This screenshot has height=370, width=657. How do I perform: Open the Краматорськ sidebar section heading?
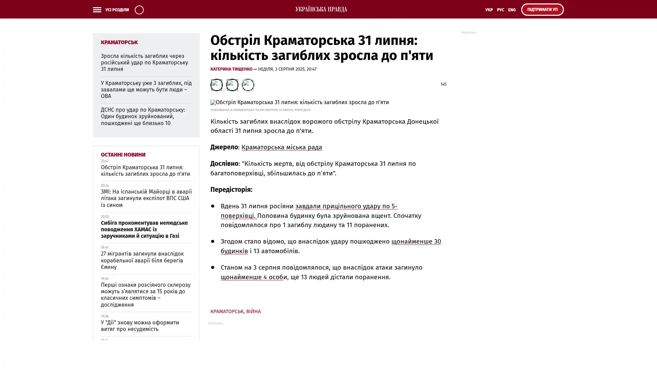point(119,42)
